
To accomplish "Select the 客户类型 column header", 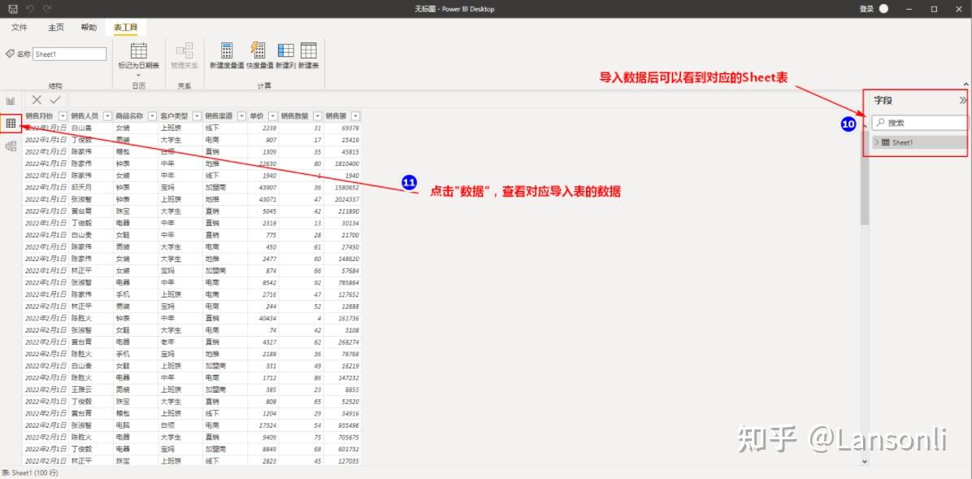I will [x=176, y=116].
